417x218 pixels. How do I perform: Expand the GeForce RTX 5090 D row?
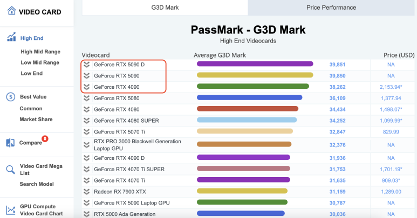[86, 65]
